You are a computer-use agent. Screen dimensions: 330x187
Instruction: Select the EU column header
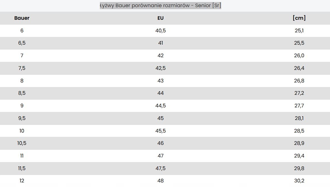coord(160,18)
